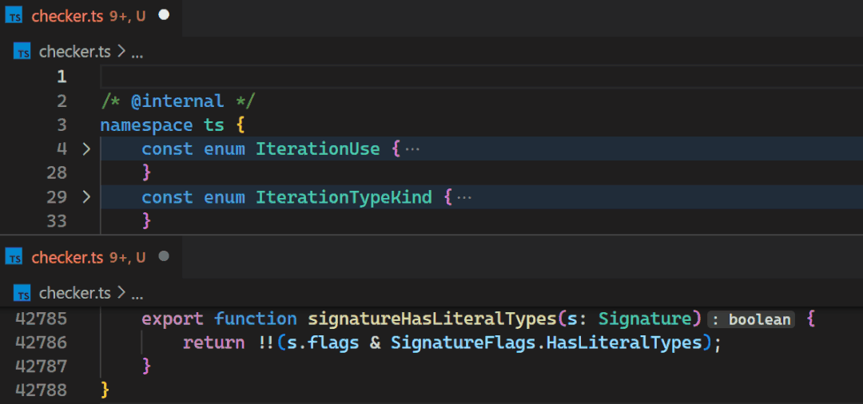This screenshot has width=863, height=404.
Task: Select the top checker.ts editor tab
Action: pyautogui.click(x=68, y=16)
